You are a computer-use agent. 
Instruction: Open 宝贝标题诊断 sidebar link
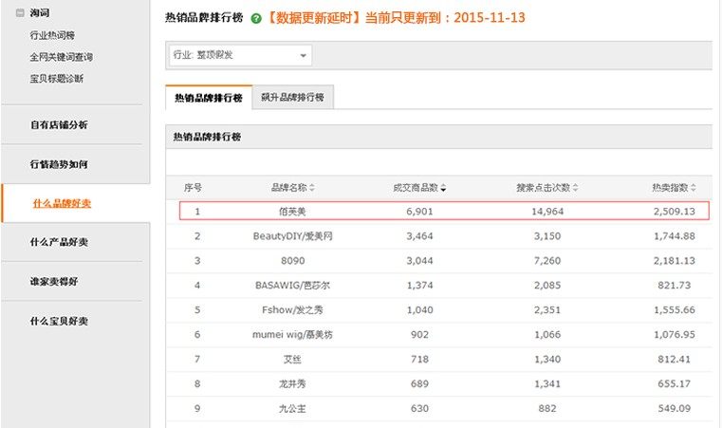tap(57, 79)
